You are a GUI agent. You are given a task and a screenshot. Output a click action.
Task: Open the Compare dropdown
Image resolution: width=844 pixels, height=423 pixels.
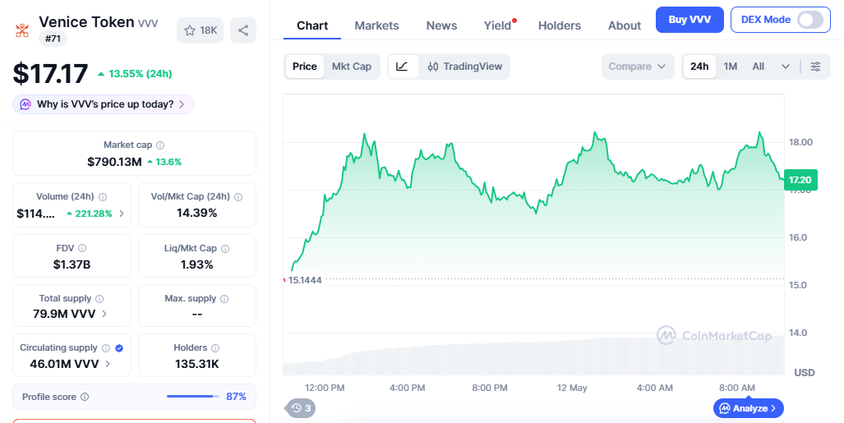point(637,67)
